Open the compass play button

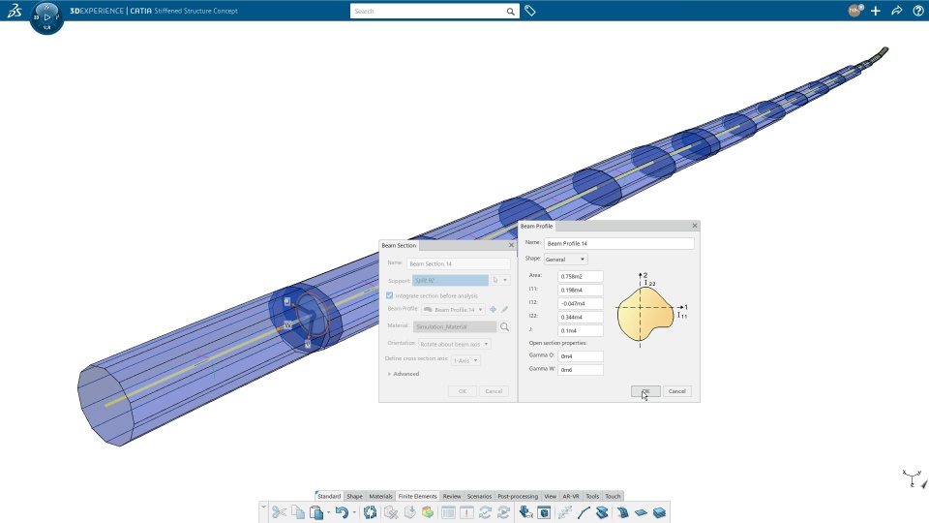[x=46, y=17]
